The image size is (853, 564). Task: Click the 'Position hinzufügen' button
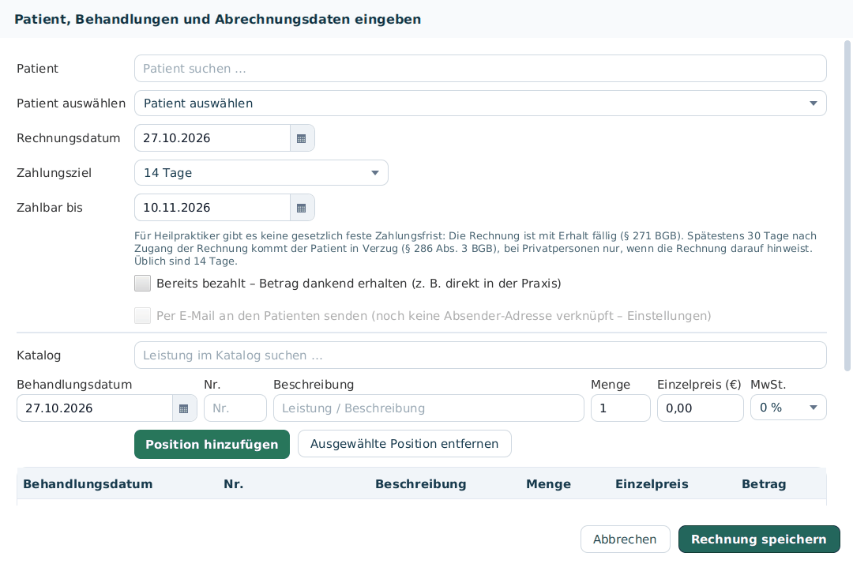(212, 445)
